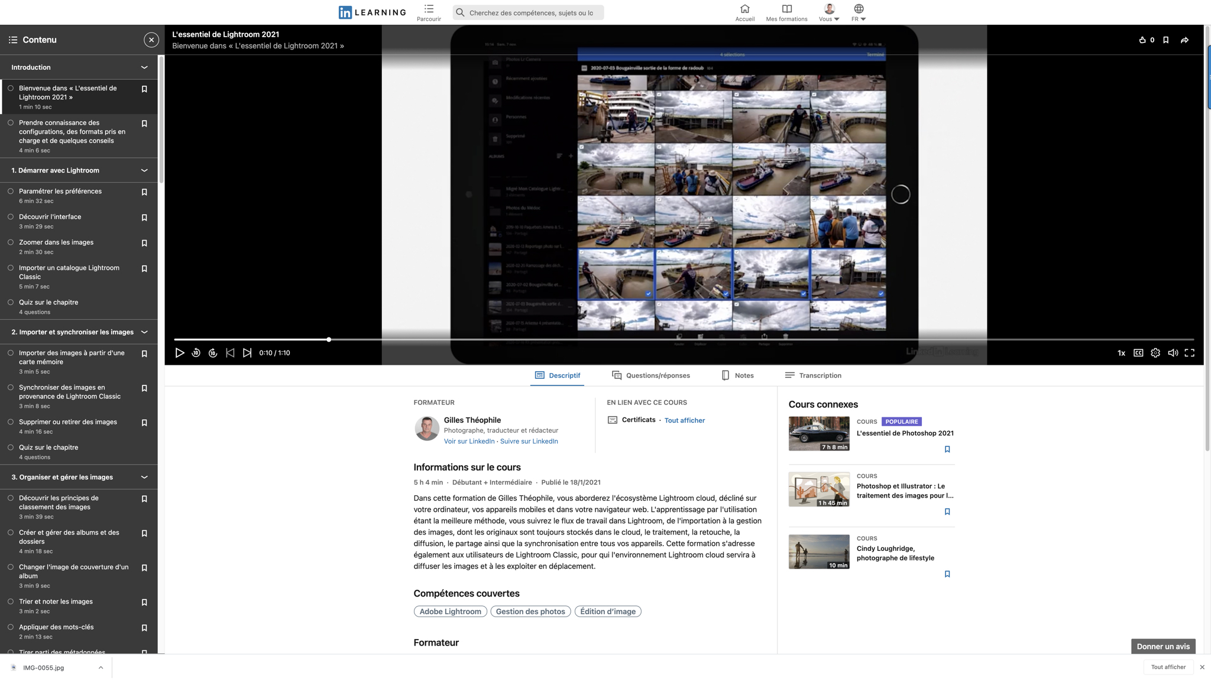Mark 'Bienvenue dans L'essentiel' as completed circle

pos(11,88)
